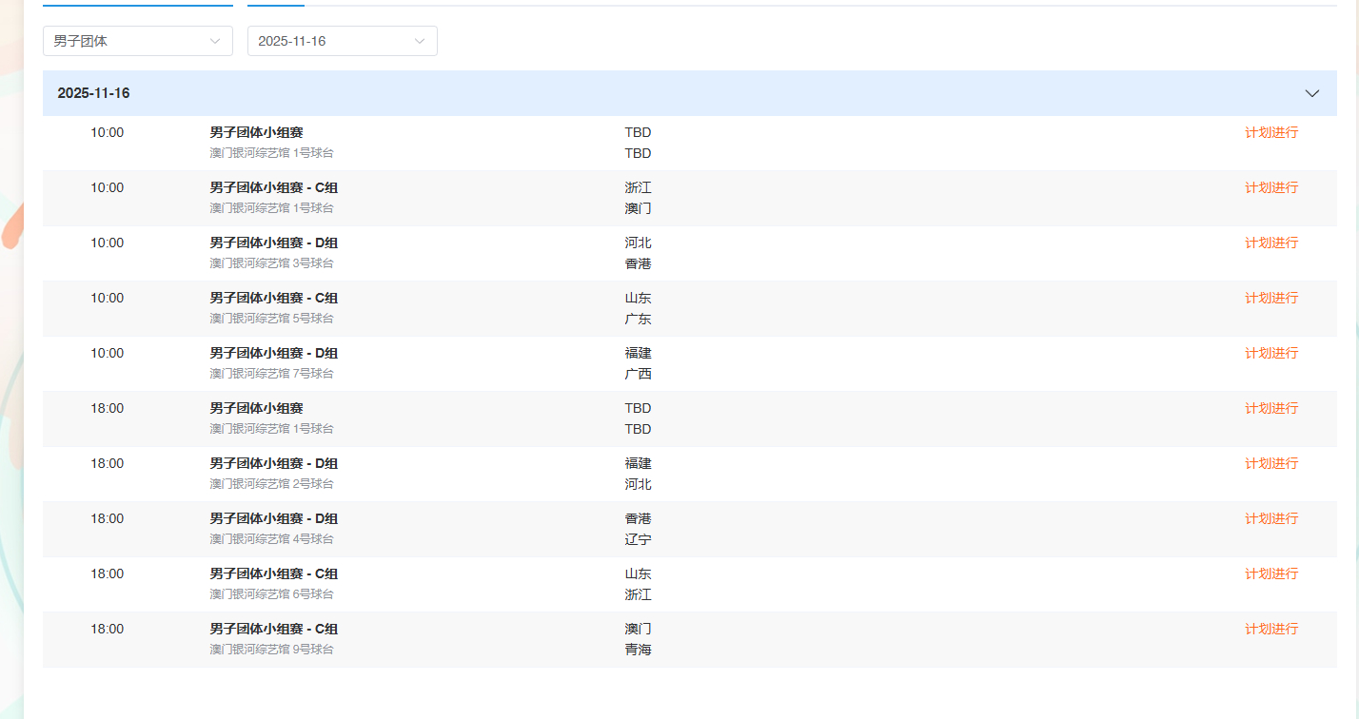Click the 10:00 time of 山东 vs 广东 match
Viewport: 1359px width, 719px height.
click(x=108, y=298)
